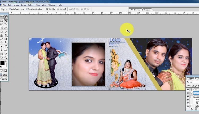Align vertical centers in options bar
The width and height of the screenshot is (199, 114).
pos(50,9)
